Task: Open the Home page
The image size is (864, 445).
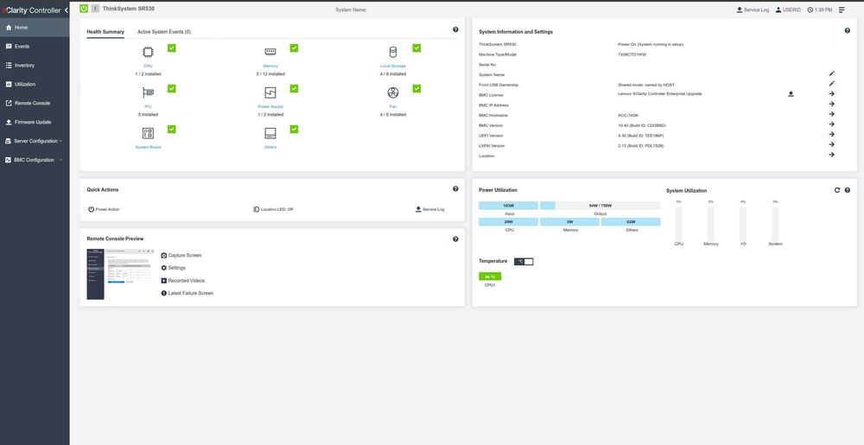Action: (x=35, y=28)
